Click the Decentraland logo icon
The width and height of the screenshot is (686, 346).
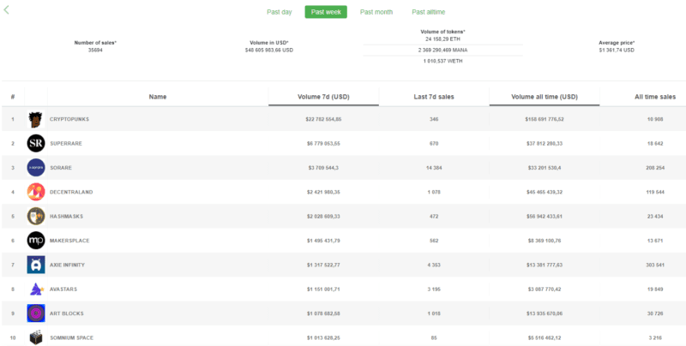pos(36,192)
